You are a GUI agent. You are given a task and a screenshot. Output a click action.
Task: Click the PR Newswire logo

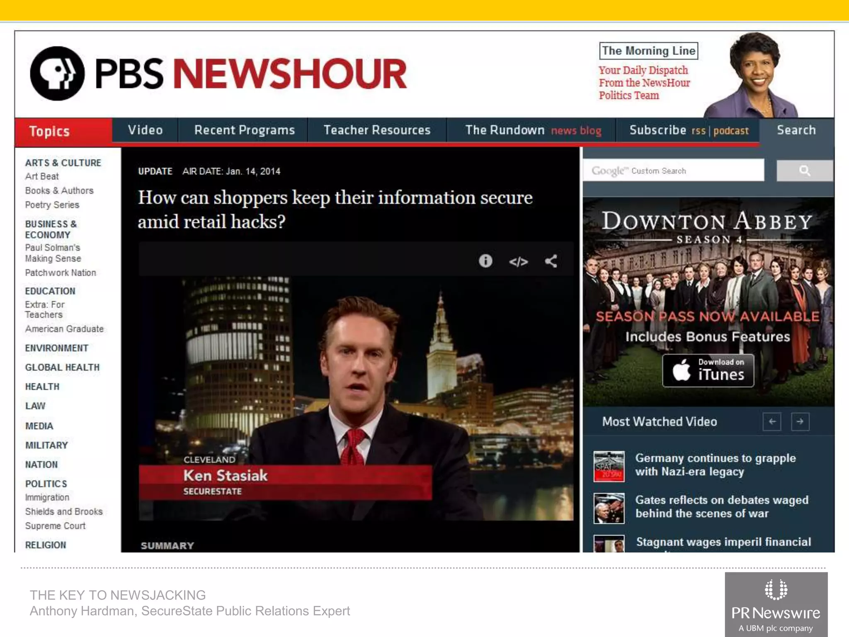tap(776, 605)
